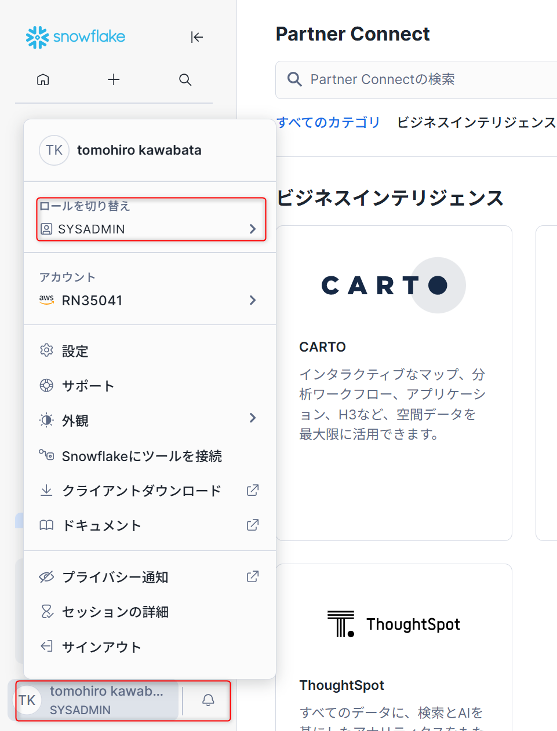
Task: Expand the 外観 submenu chevron
Action: tap(253, 418)
